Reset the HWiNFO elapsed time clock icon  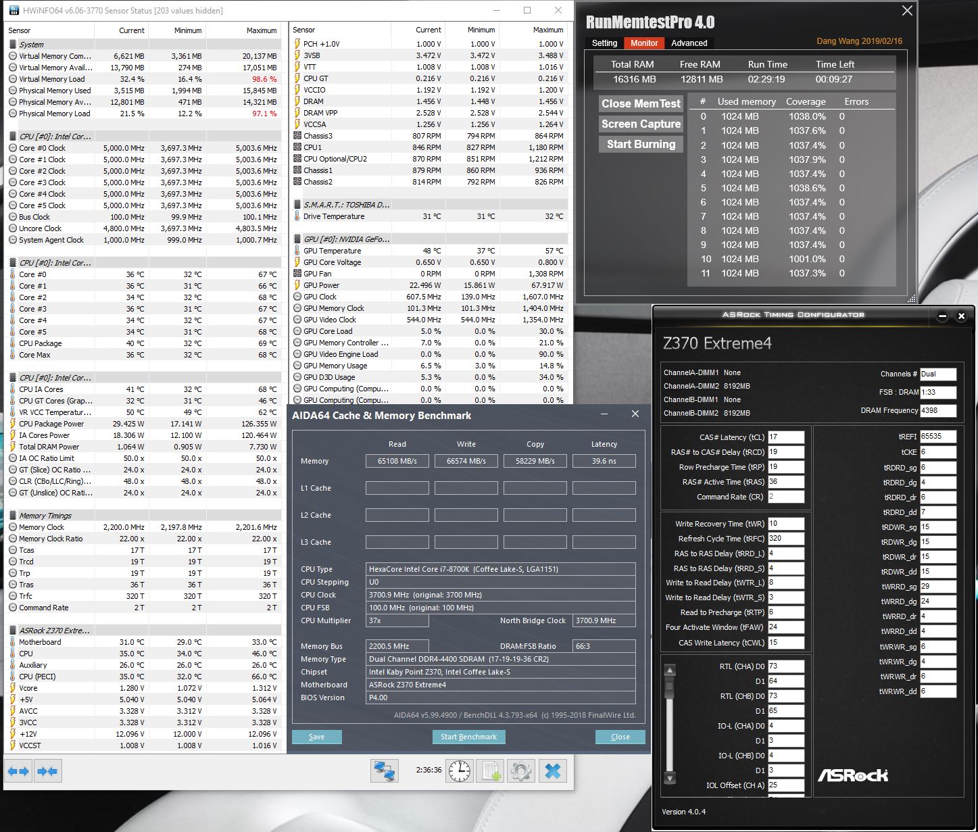click(x=460, y=771)
